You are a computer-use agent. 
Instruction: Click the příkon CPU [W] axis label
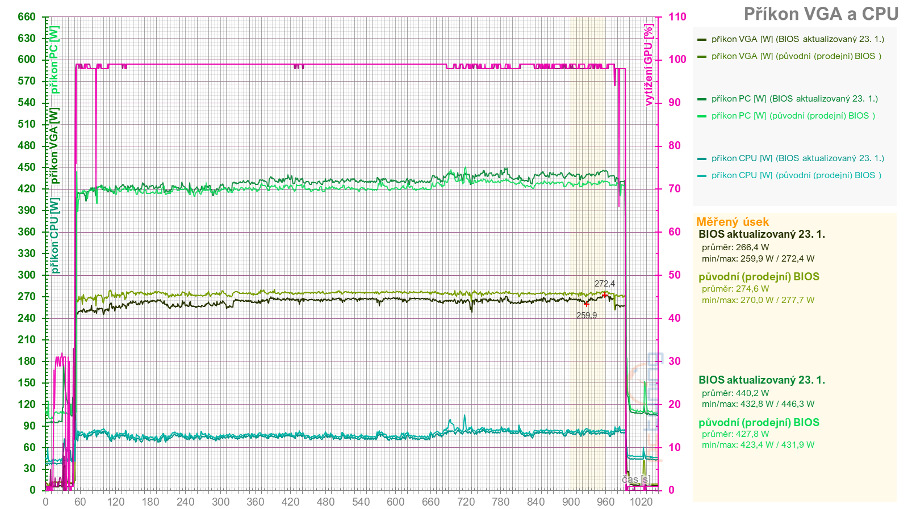pyautogui.click(x=54, y=235)
